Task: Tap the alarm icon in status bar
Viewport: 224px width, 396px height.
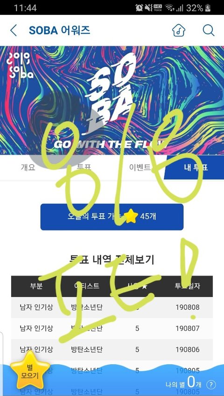Action: click(x=139, y=8)
